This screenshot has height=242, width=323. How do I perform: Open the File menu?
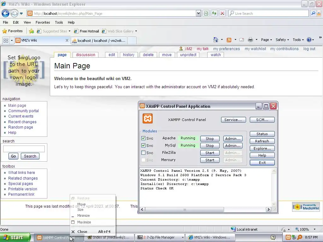click(6, 22)
